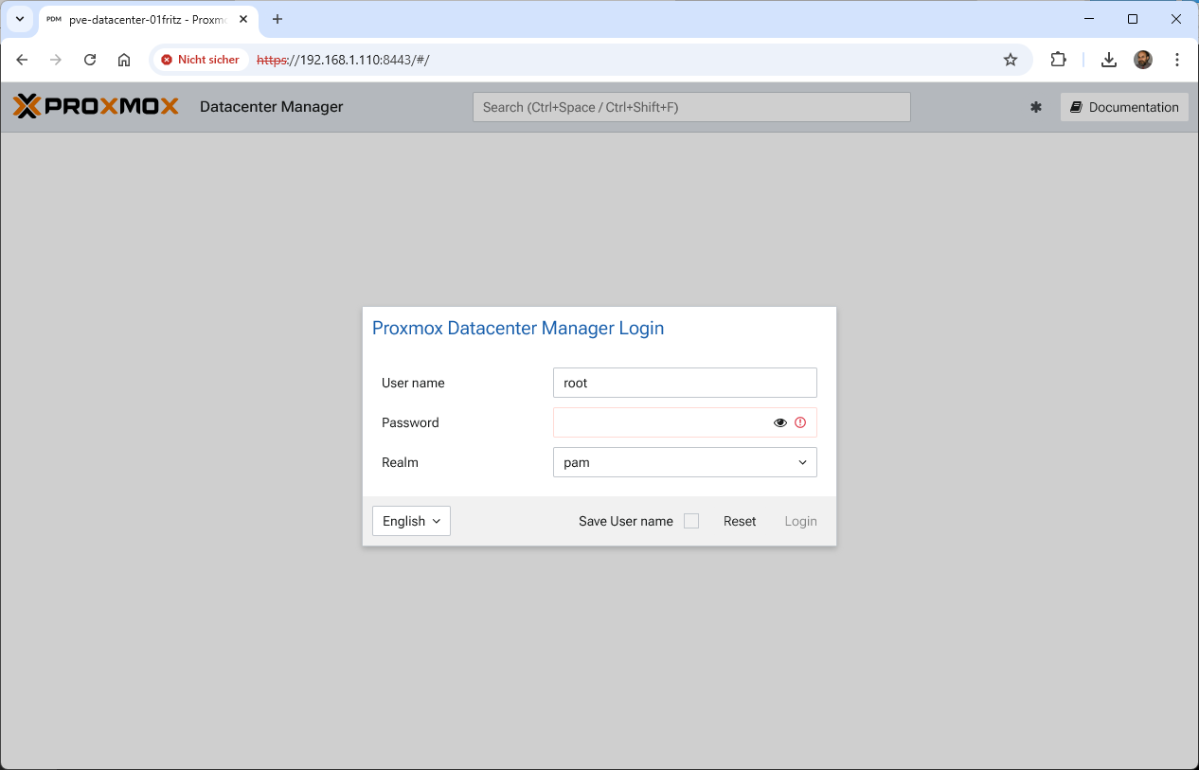Open the English language selector
This screenshot has height=770, width=1199.
point(411,521)
